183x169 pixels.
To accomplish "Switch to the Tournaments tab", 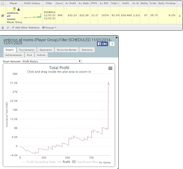I will coord(26,50).
